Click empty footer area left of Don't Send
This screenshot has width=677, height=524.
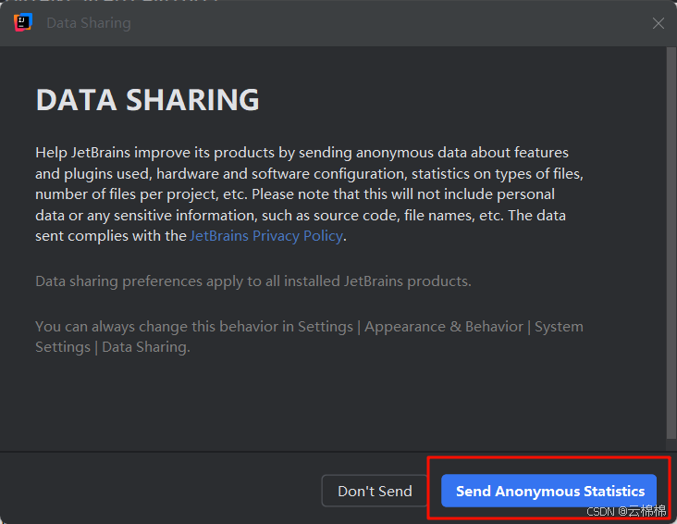click(157, 491)
